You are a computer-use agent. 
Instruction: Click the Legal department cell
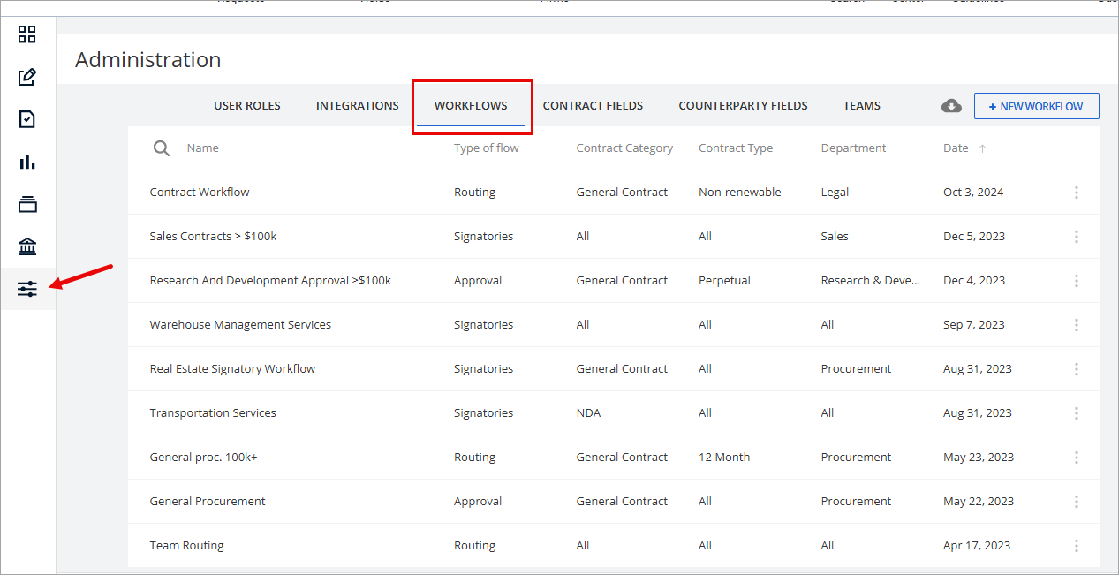coord(835,193)
